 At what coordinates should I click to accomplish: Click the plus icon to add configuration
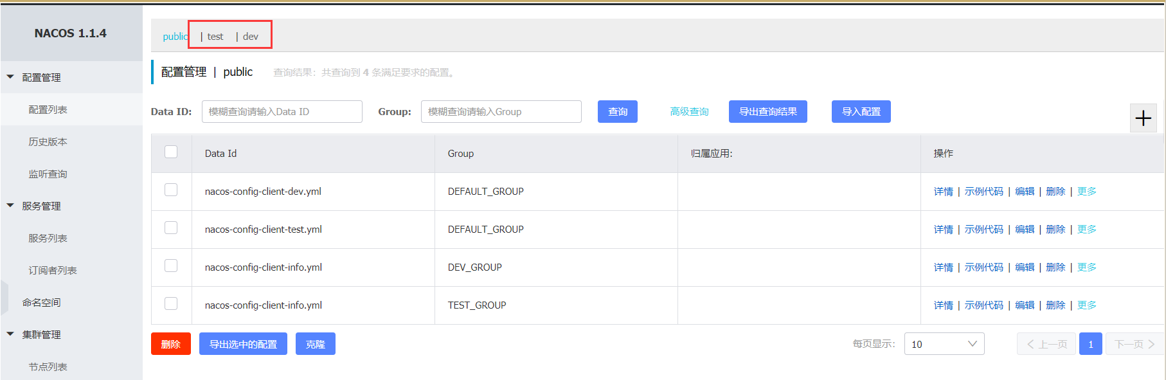1143,118
